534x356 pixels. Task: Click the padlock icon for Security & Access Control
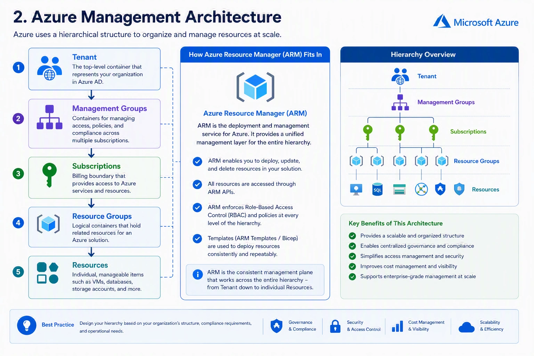point(335,326)
